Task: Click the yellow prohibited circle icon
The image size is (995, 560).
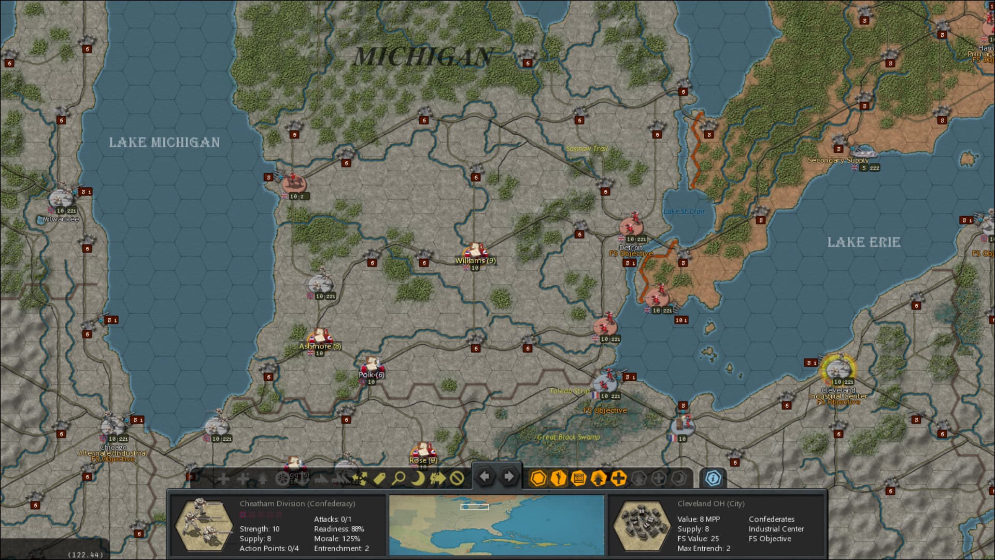Action: 457,478
